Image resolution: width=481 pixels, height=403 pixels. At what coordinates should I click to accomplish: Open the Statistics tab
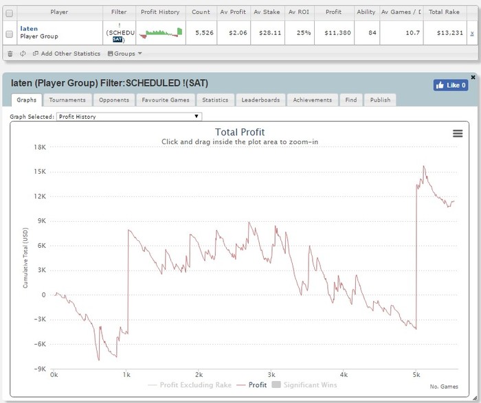(215, 100)
